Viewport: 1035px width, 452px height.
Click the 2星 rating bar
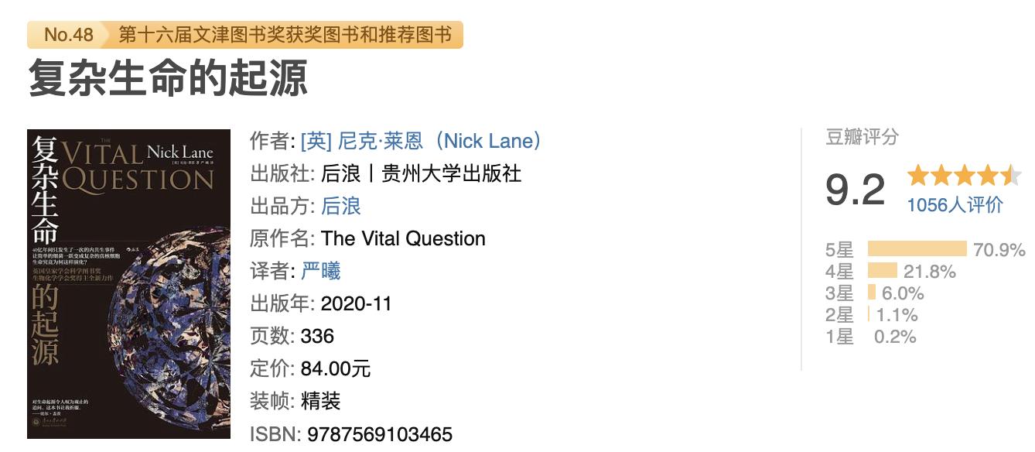click(869, 314)
